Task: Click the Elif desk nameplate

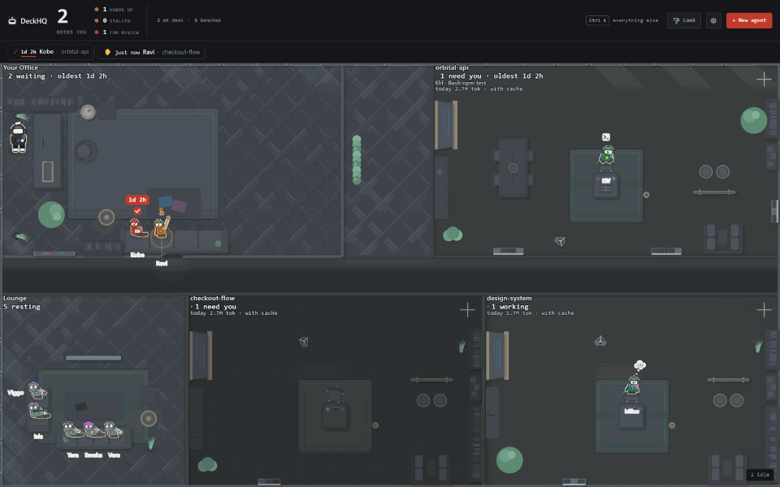Action: 606,181
